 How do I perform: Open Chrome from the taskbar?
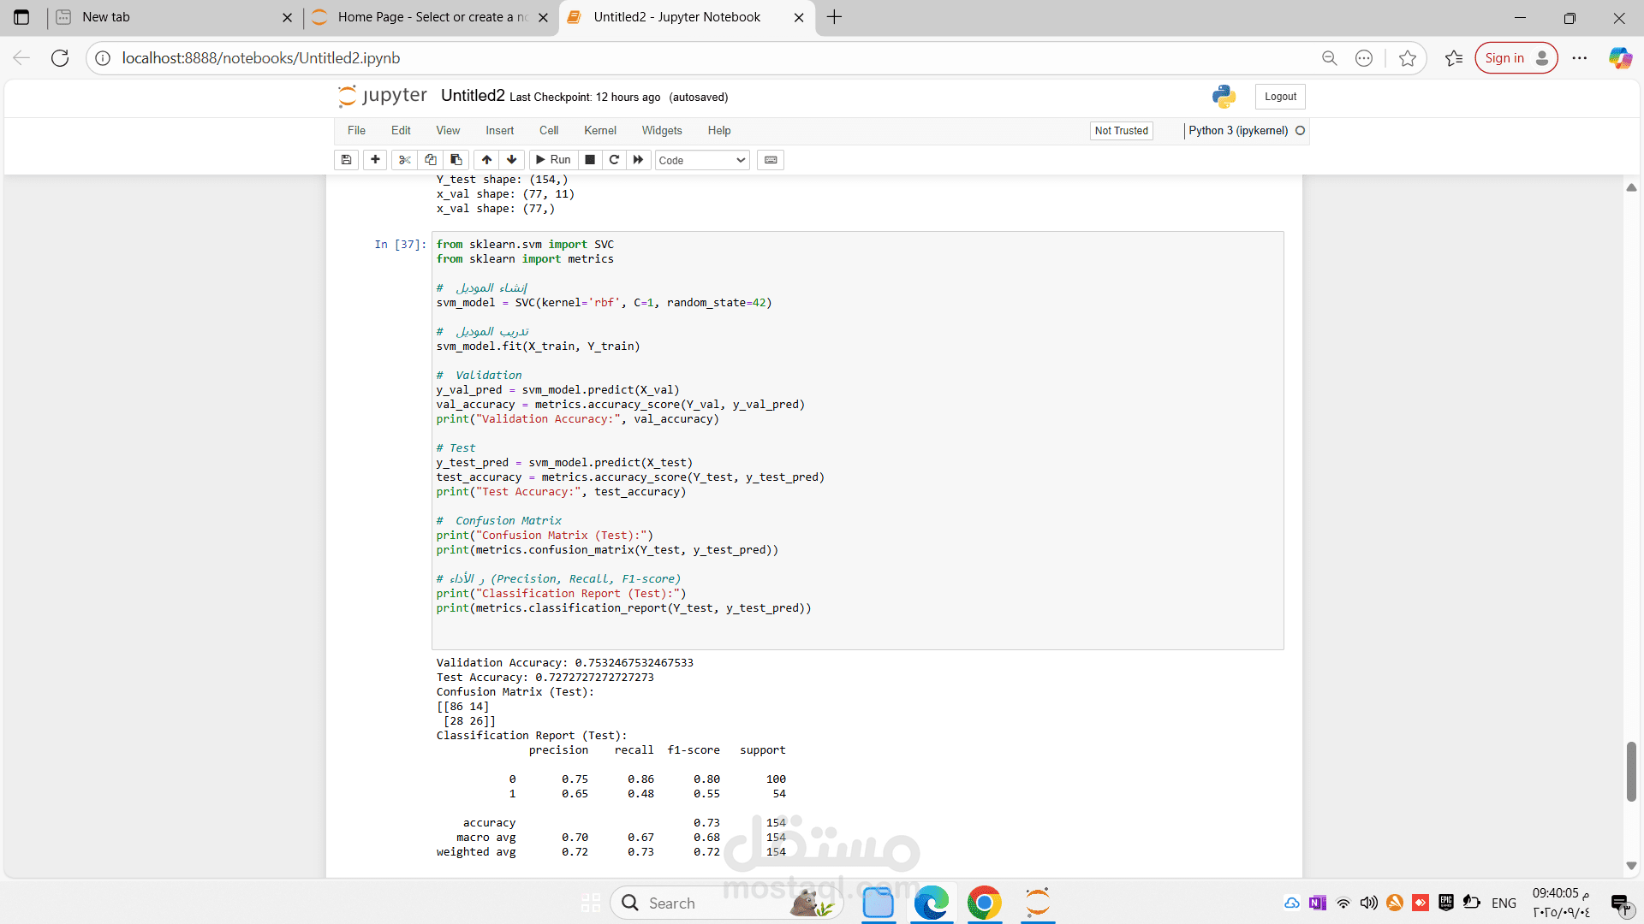[x=984, y=903]
